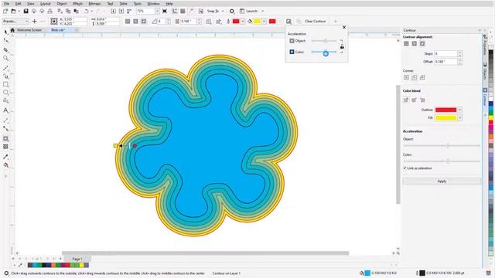
Task: Click the Export icon in toolbar
Action: [121, 11]
